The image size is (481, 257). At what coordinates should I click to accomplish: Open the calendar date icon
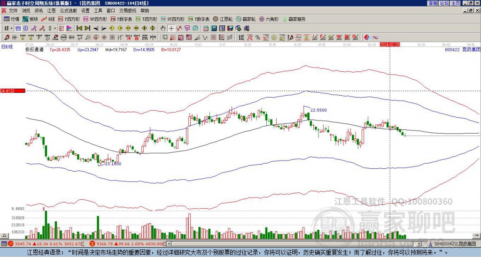[x=205, y=28]
